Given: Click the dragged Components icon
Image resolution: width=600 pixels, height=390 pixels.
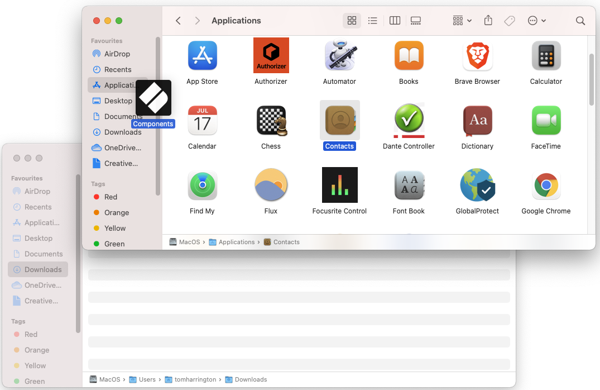Looking at the screenshot, I should [x=153, y=98].
